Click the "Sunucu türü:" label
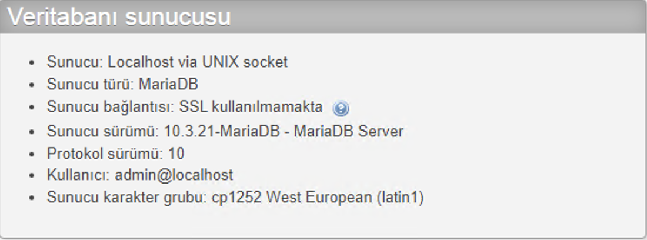The image size is (647, 240). (x=91, y=84)
